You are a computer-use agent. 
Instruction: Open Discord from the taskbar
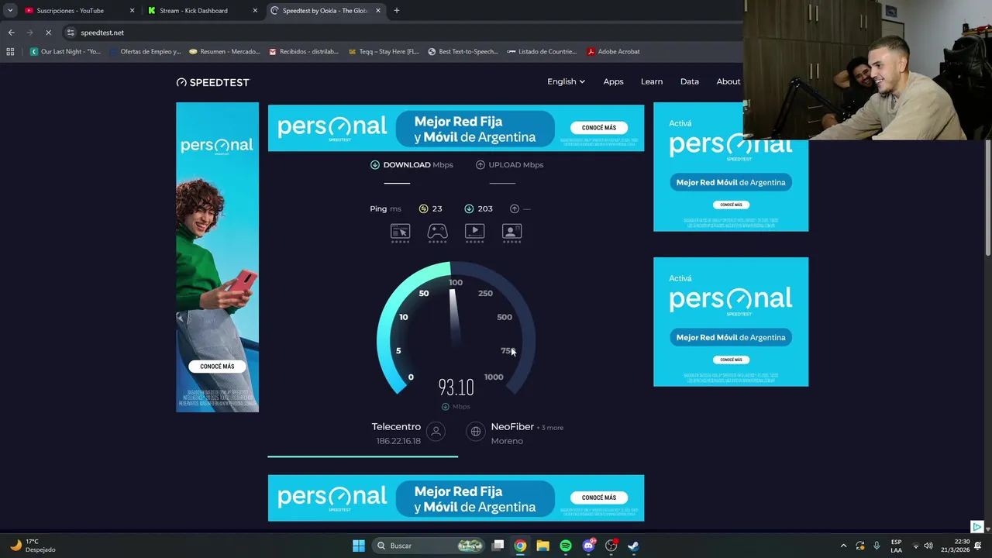[588, 546]
